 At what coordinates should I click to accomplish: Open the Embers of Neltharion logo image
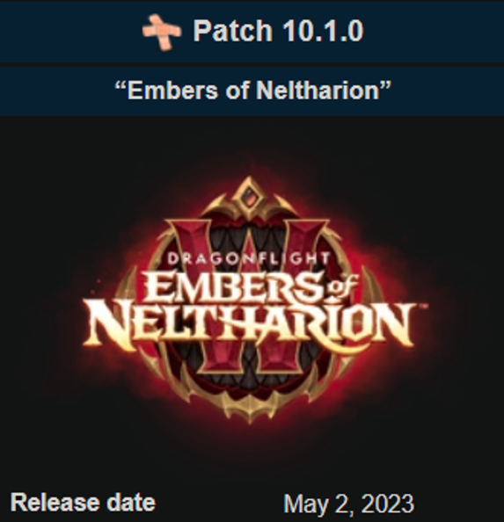click(252, 300)
